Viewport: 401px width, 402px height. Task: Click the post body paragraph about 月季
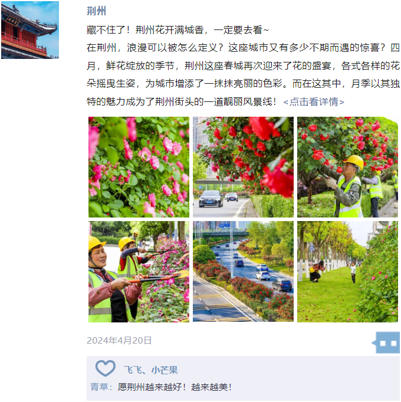(x=243, y=75)
